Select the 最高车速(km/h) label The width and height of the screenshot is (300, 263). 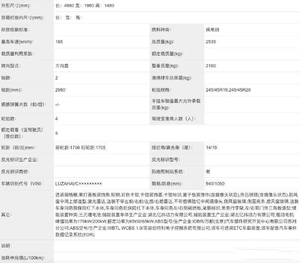point(19,42)
